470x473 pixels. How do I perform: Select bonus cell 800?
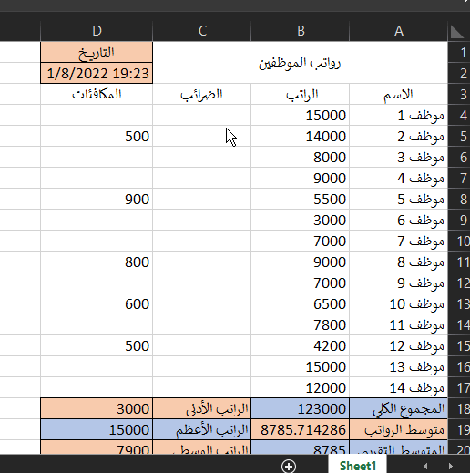pos(97,262)
